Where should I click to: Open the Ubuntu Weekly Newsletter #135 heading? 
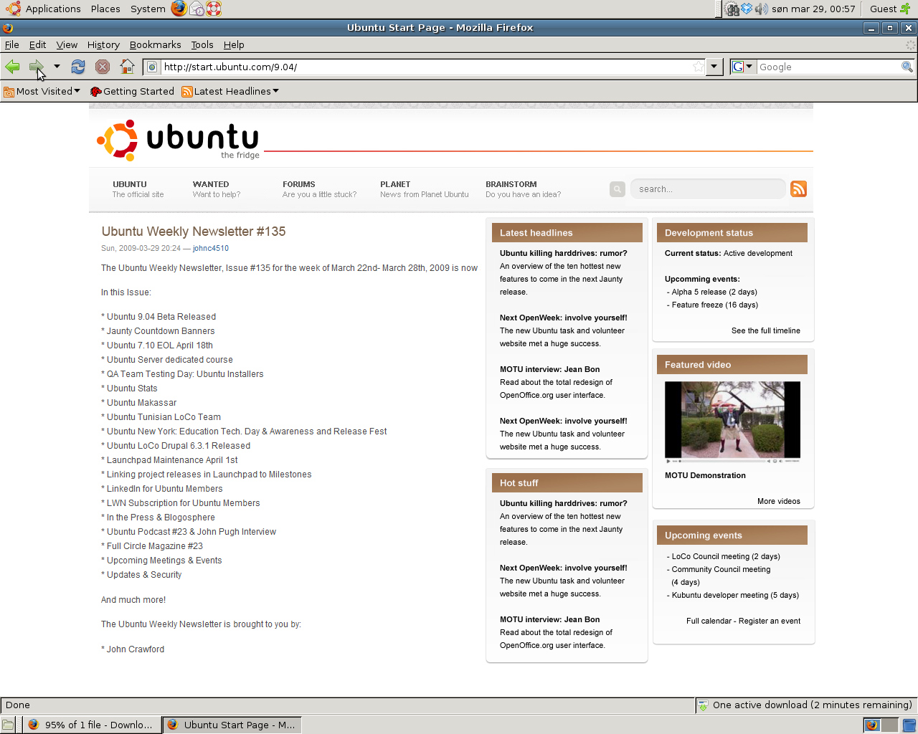pos(194,232)
